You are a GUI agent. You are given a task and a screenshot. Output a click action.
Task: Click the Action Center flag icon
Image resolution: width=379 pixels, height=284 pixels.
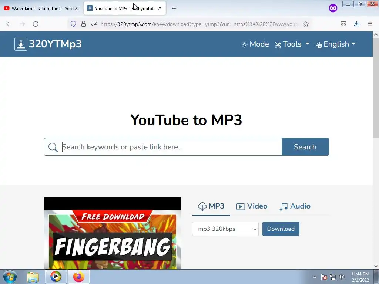[324, 277]
